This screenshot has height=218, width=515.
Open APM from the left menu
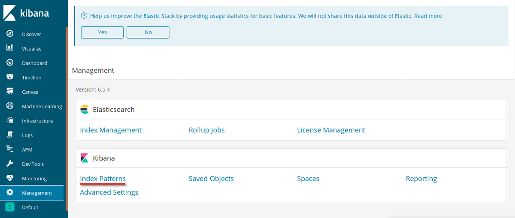click(x=27, y=149)
